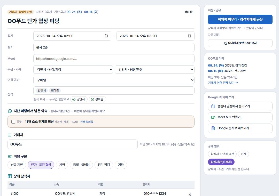Click OO푸드 영업팀 affiliation cell

(65, 193)
